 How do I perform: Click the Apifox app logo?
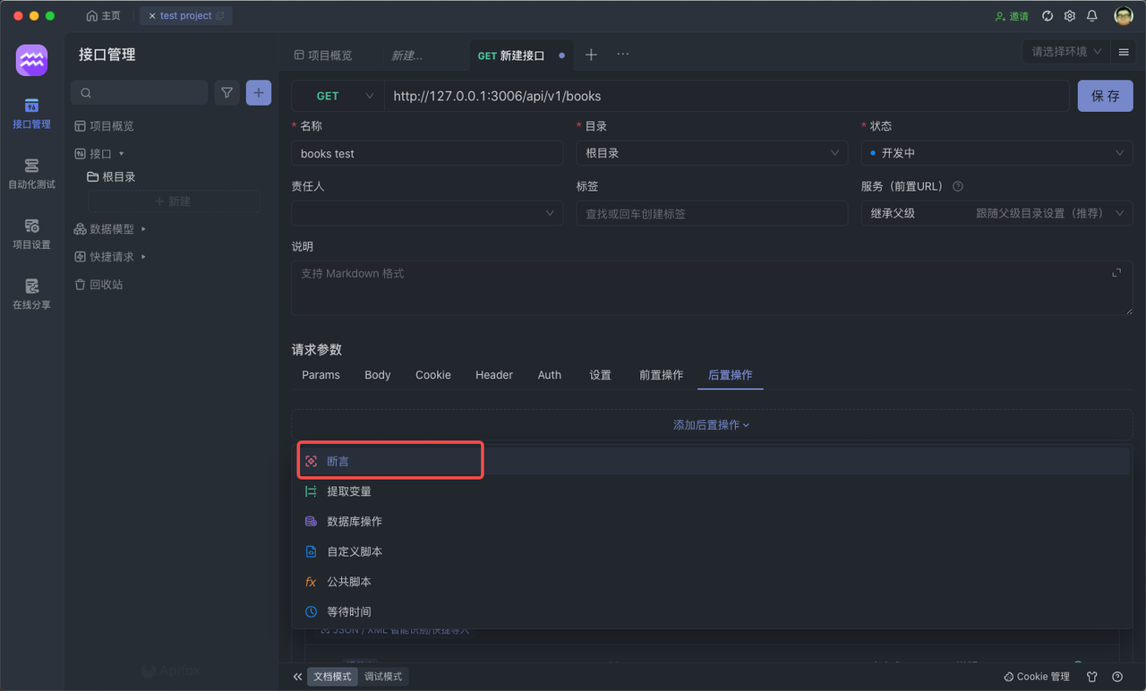31,60
